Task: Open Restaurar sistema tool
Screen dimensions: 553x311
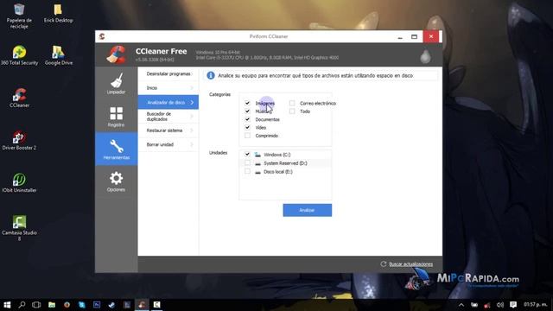Action: click(168, 130)
